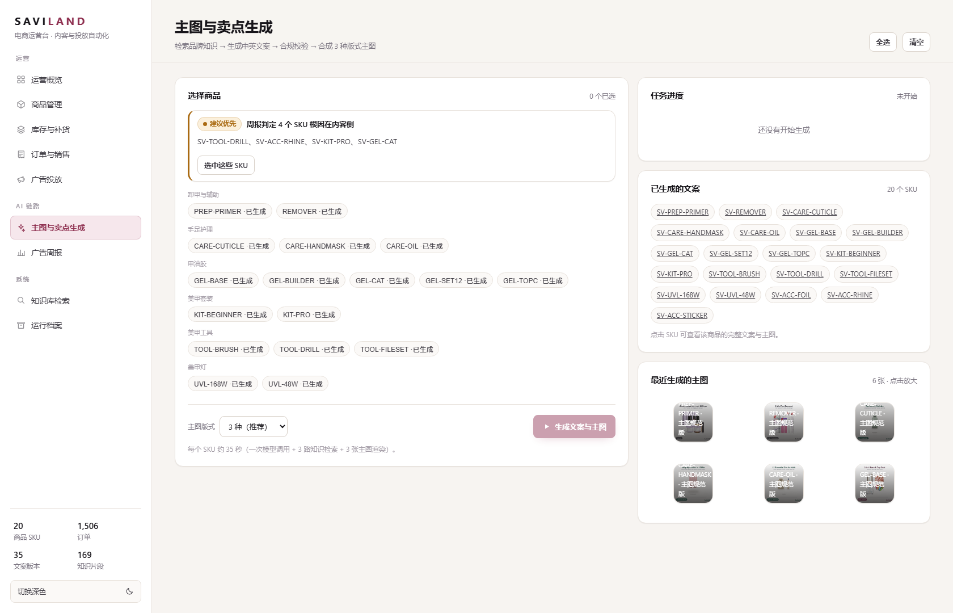Click the 商品管理 box icon

(x=21, y=104)
